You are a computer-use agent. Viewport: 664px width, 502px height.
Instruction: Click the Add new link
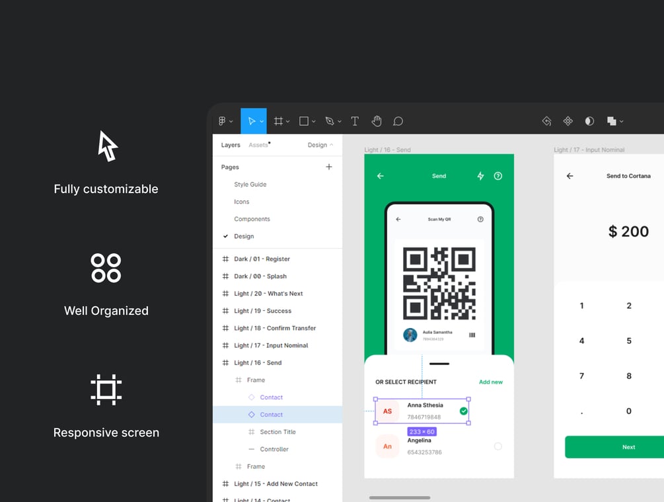[x=491, y=382]
